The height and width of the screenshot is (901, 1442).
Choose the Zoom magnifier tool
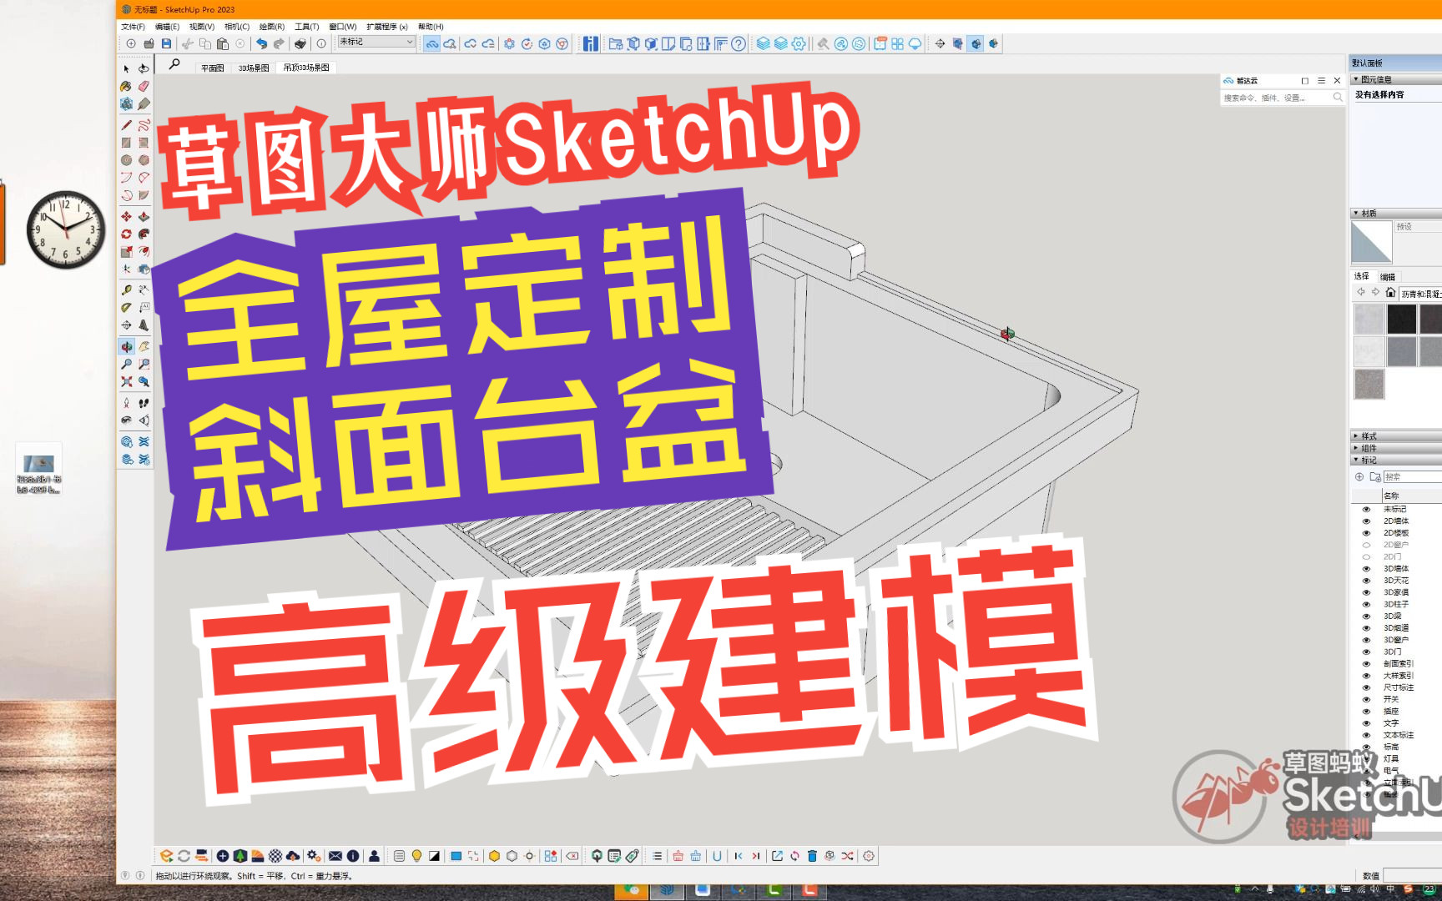click(126, 364)
